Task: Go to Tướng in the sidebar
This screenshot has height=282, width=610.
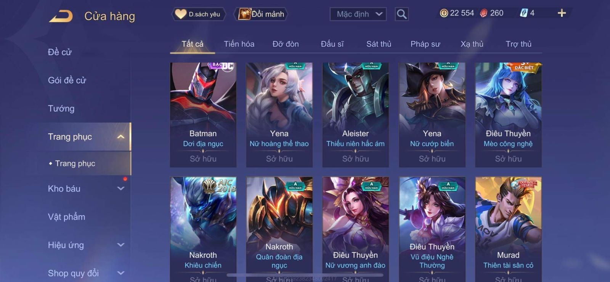Action: [x=61, y=109]
